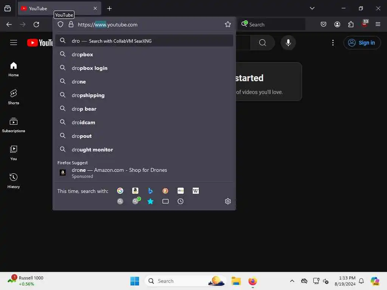The width and height of the screenshot is (387, 290).
Task: Sign in to YouTube
Action: pyautogui.click(x=362, y=43)
